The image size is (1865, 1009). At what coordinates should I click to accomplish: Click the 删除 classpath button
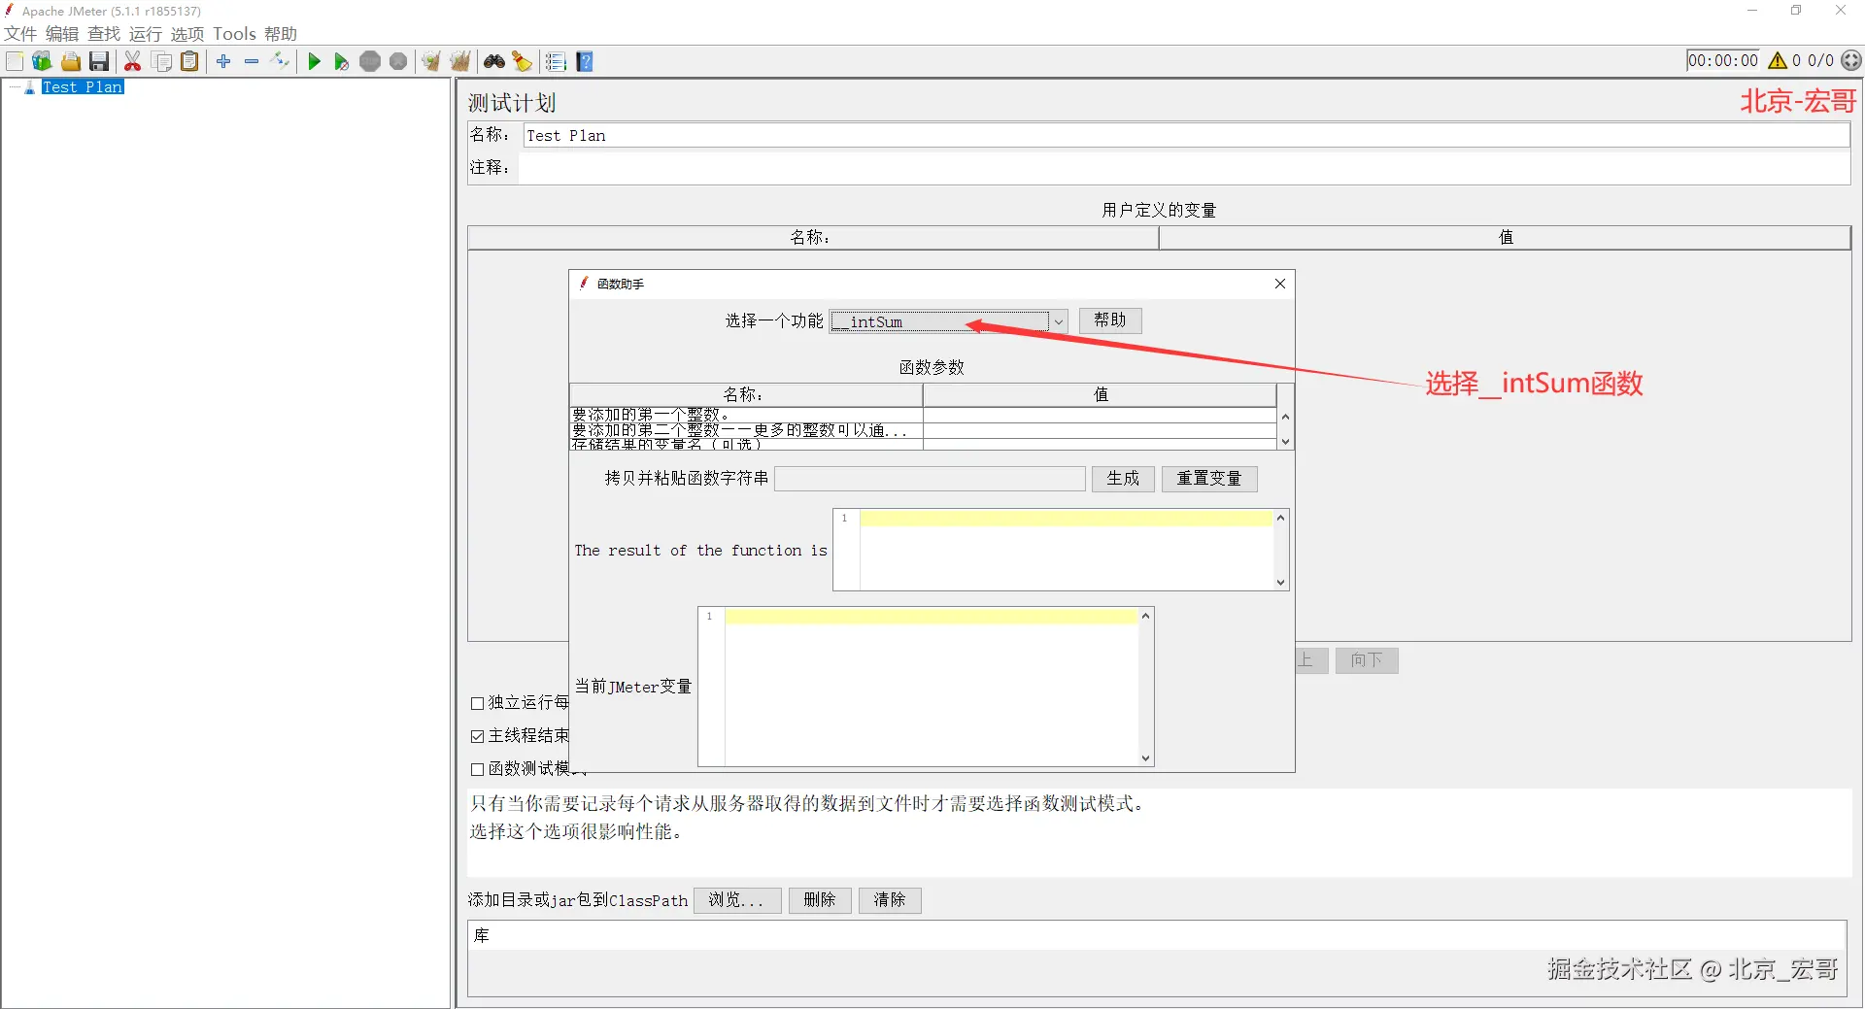tap(820, 900)
